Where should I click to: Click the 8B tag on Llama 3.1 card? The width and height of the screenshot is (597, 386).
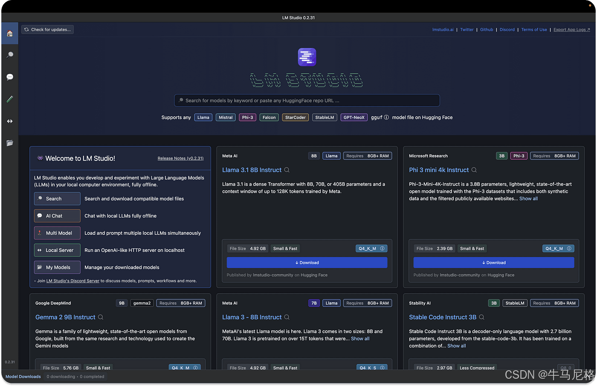(314, 156)
